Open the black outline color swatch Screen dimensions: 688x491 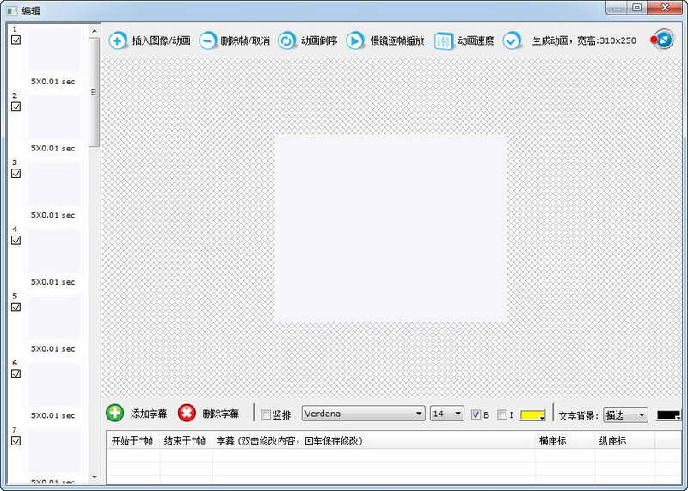(669, 415)
